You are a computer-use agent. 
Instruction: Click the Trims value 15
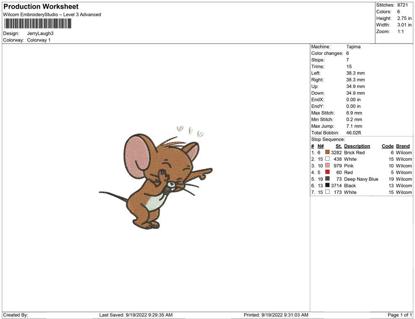[x=349, y=66]
